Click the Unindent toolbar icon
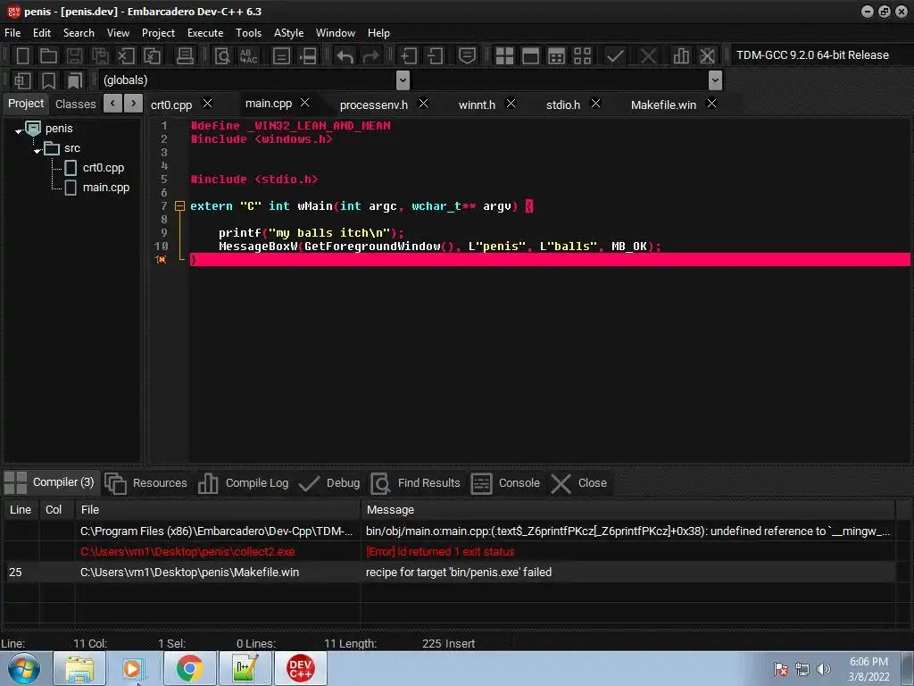The width and height of the screenshot is (914, 686). [x=435, y=56]
